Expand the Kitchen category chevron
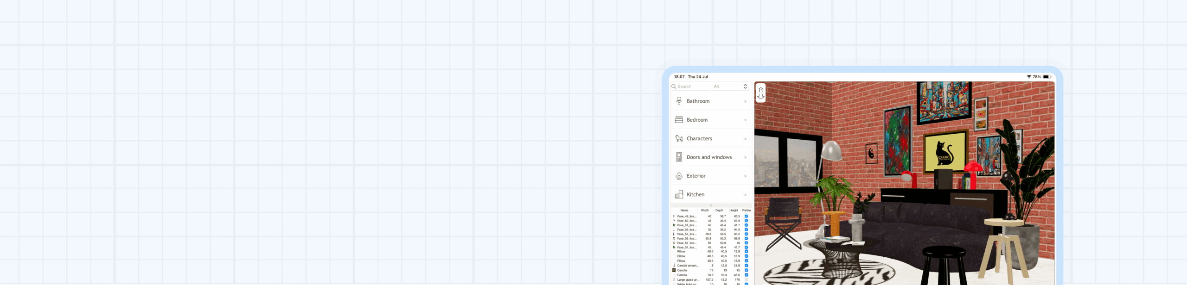 745,195
